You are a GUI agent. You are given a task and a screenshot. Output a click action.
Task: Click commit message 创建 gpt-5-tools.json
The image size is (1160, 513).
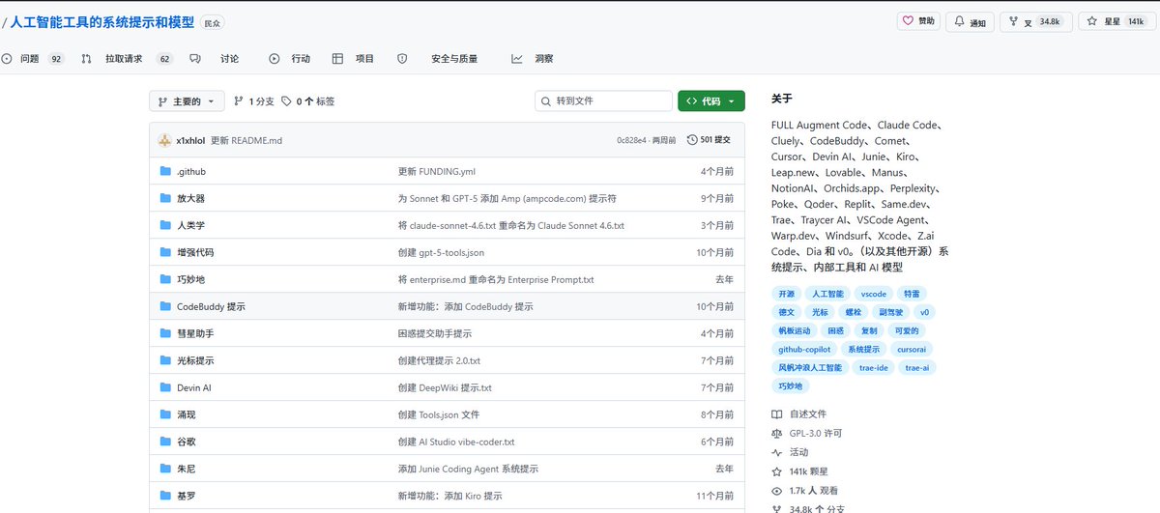(441, 253)
